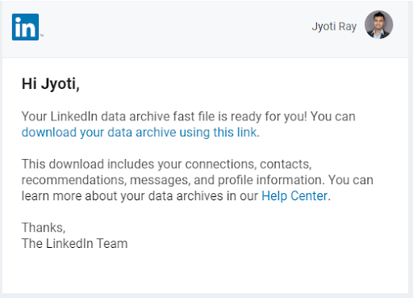The image size is (413, 298).
Task: Click the trademark symbol beside LinkedIn logo
Action: tap(42, 36)
